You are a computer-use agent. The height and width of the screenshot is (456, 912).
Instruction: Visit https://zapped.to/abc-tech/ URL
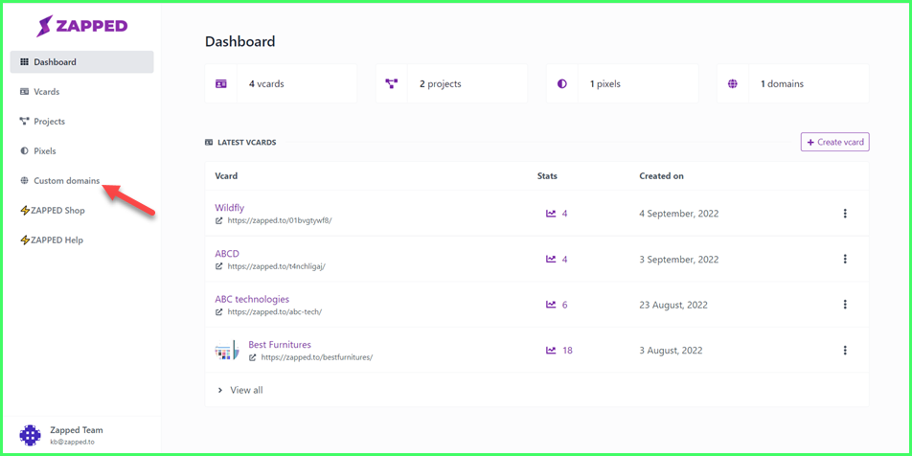tap(275, 311)
